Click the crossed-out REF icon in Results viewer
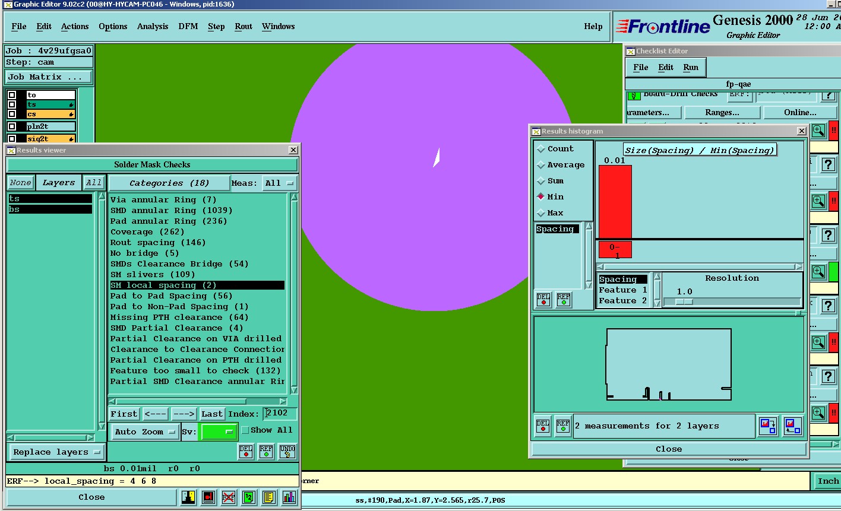 229,497
